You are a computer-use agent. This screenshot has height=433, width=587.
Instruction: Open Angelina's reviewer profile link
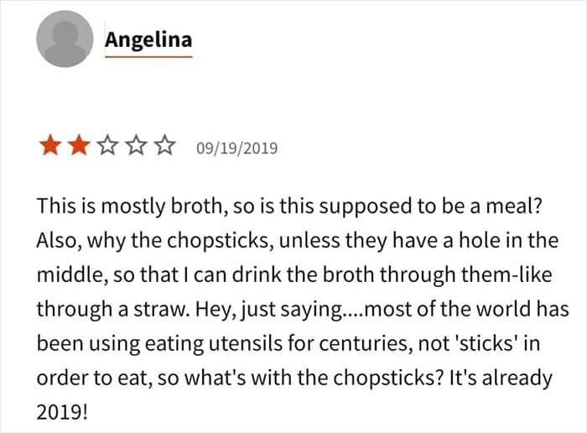click(148, 39)
